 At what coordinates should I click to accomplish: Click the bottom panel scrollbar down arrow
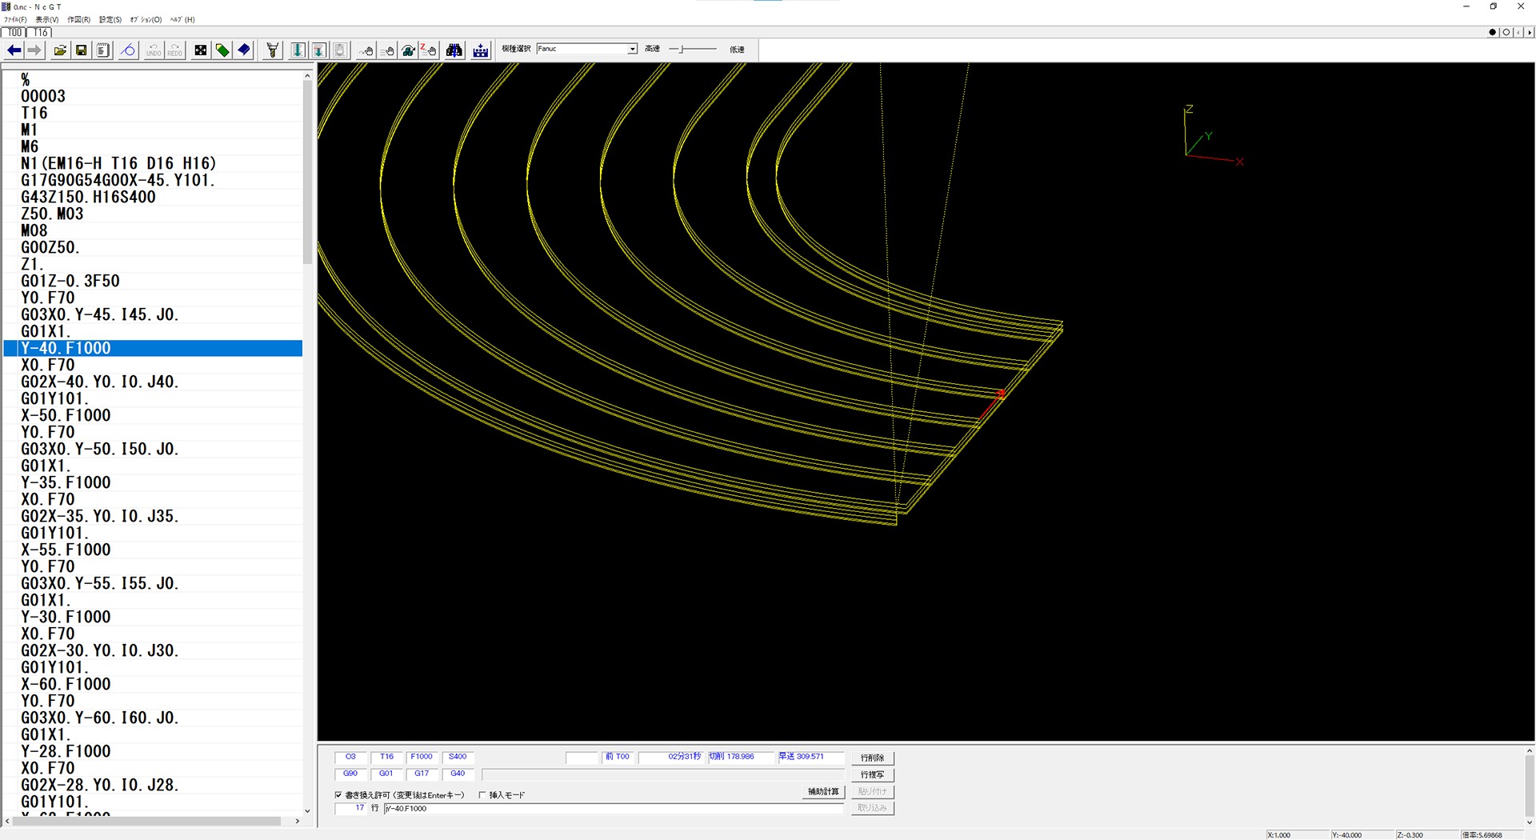click(x=1530, y=822)
